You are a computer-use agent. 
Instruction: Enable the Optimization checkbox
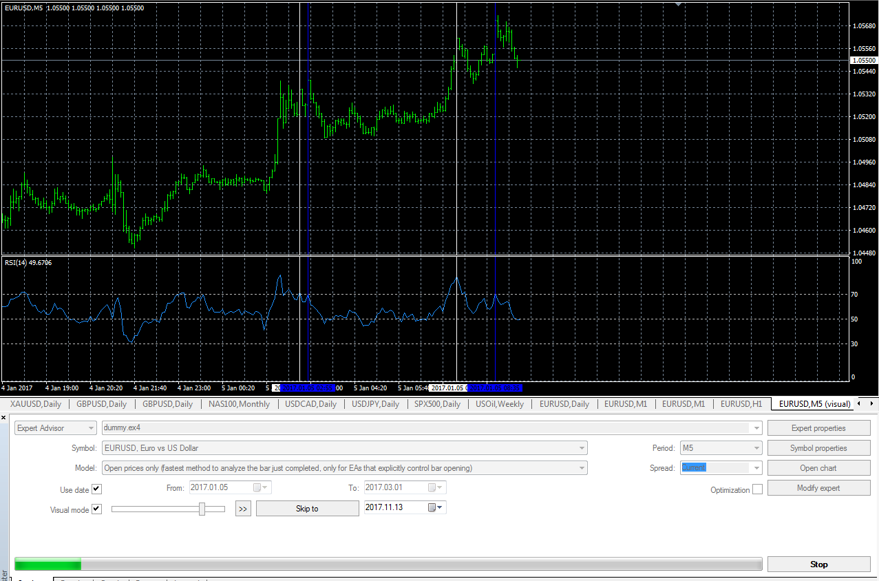tap(757, 489)
